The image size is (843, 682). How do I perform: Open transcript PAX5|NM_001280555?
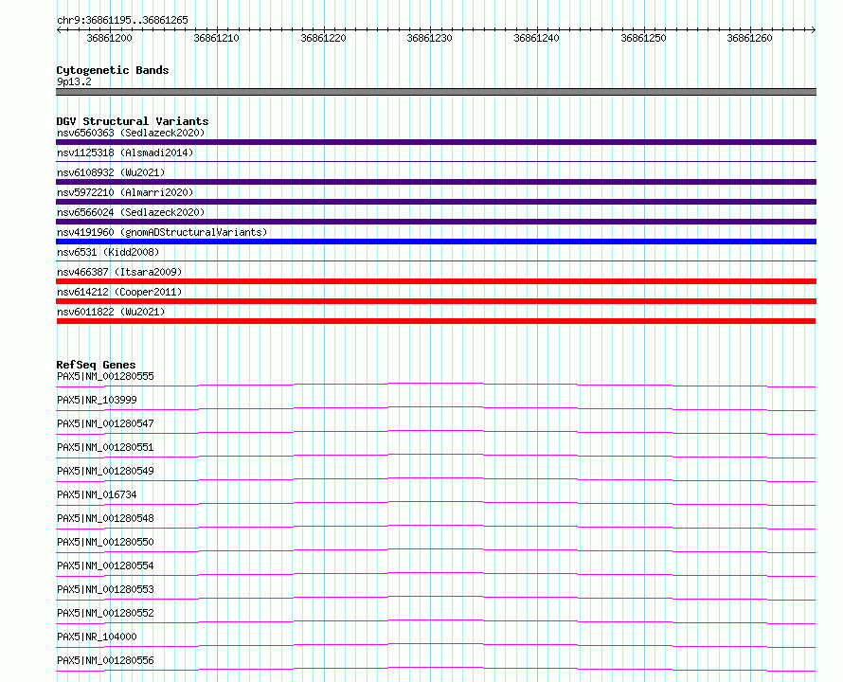[105, 376]
